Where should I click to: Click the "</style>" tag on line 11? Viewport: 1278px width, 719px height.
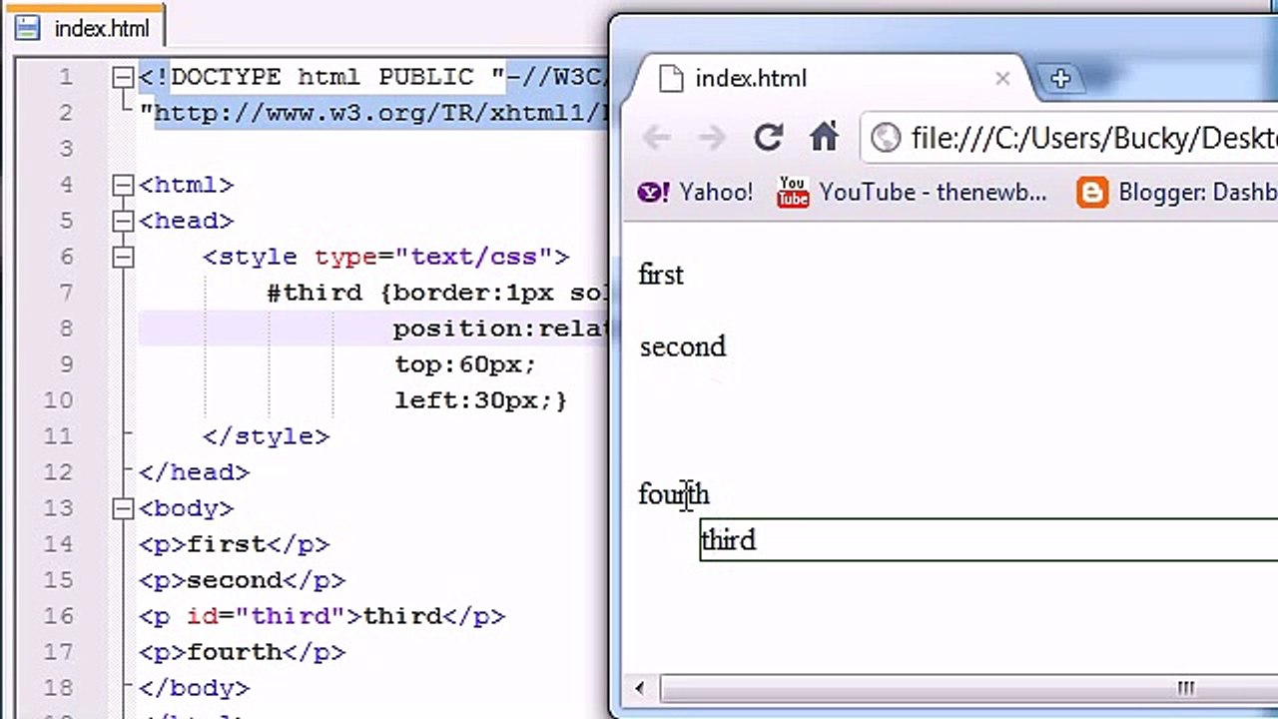pyautogui.click(x=266, y=436)
